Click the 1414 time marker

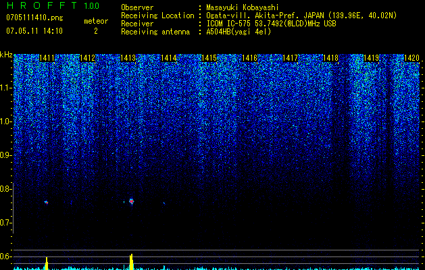point(169,58)
